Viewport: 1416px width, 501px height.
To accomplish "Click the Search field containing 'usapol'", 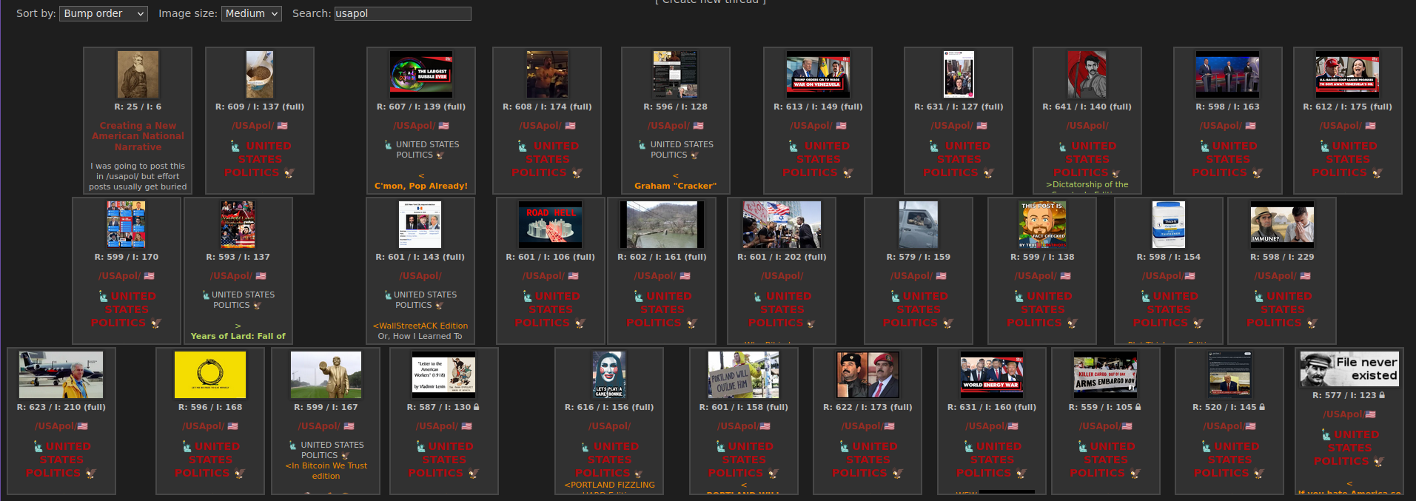I will click(403, 13).
